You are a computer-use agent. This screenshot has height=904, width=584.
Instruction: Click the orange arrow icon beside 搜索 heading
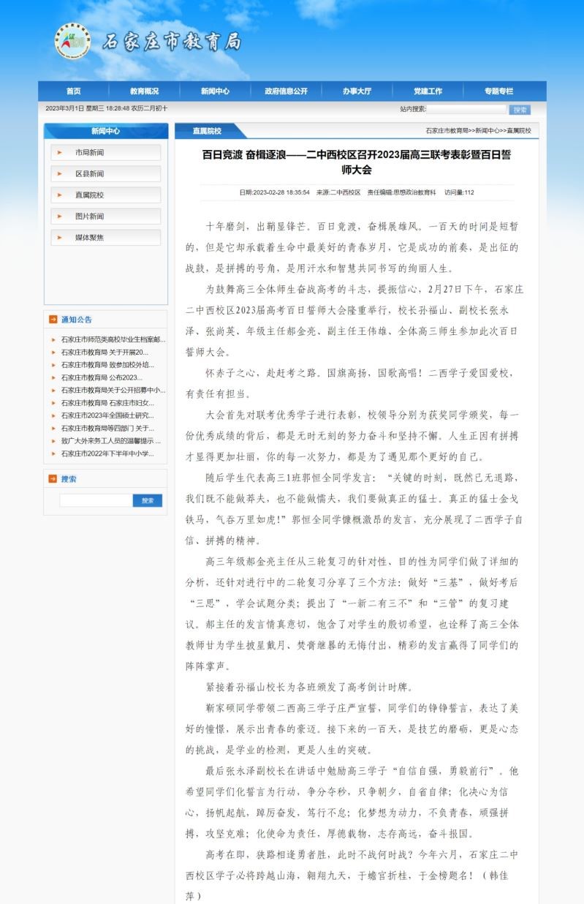(53, 479)
